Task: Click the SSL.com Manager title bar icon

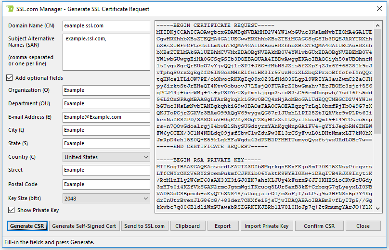Action: click(x=7, y=7)
